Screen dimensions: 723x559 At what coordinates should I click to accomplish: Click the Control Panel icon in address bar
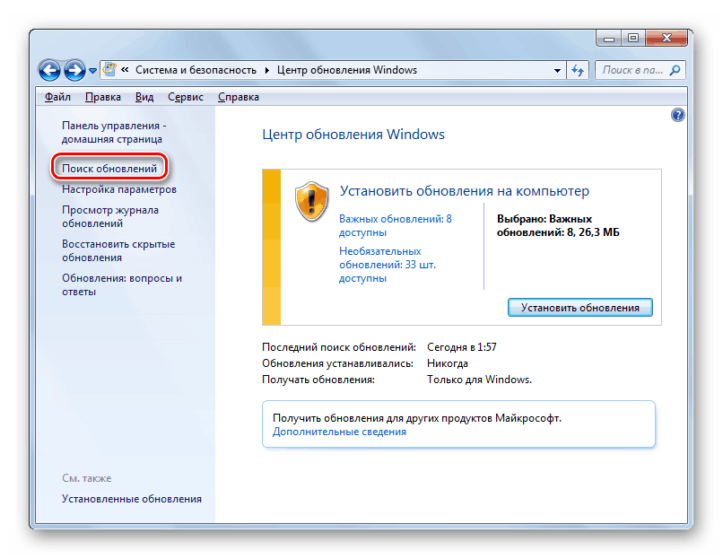(x=109, y=70)
